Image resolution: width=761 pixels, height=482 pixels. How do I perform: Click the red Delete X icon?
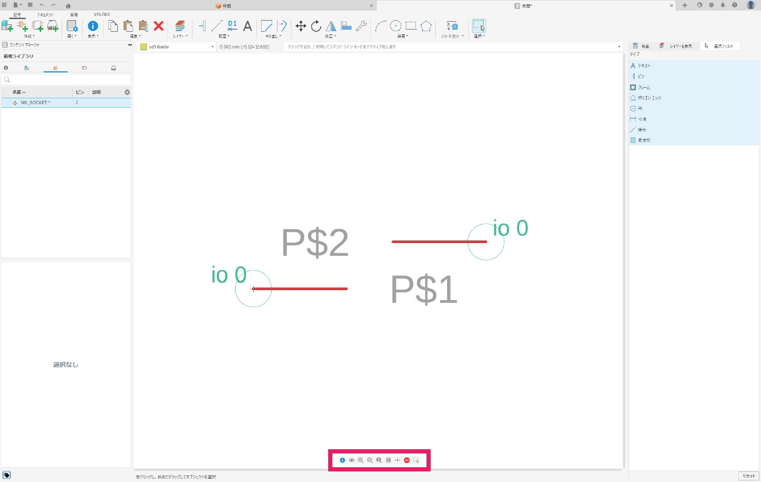click(159, 26)
